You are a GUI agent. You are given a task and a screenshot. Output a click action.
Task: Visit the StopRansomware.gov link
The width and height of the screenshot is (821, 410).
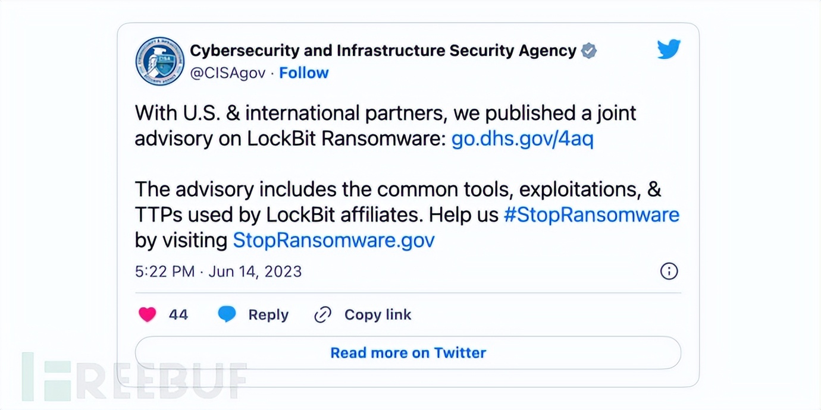pyautogui.click(x=333, y=240)
